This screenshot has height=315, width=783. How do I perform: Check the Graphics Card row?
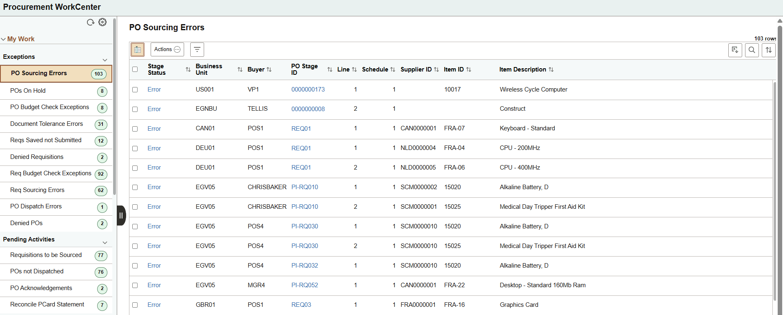click(x=135, y=305)
